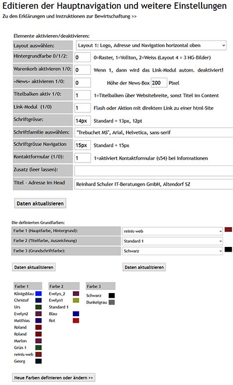Screen dimensions: 233x385
Task: Click the Kontaktformular value field
Action: point(83,158)
